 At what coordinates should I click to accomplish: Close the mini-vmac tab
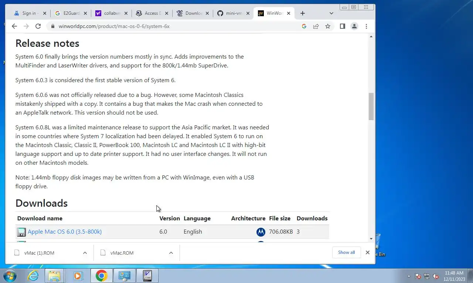coord(248,13)
